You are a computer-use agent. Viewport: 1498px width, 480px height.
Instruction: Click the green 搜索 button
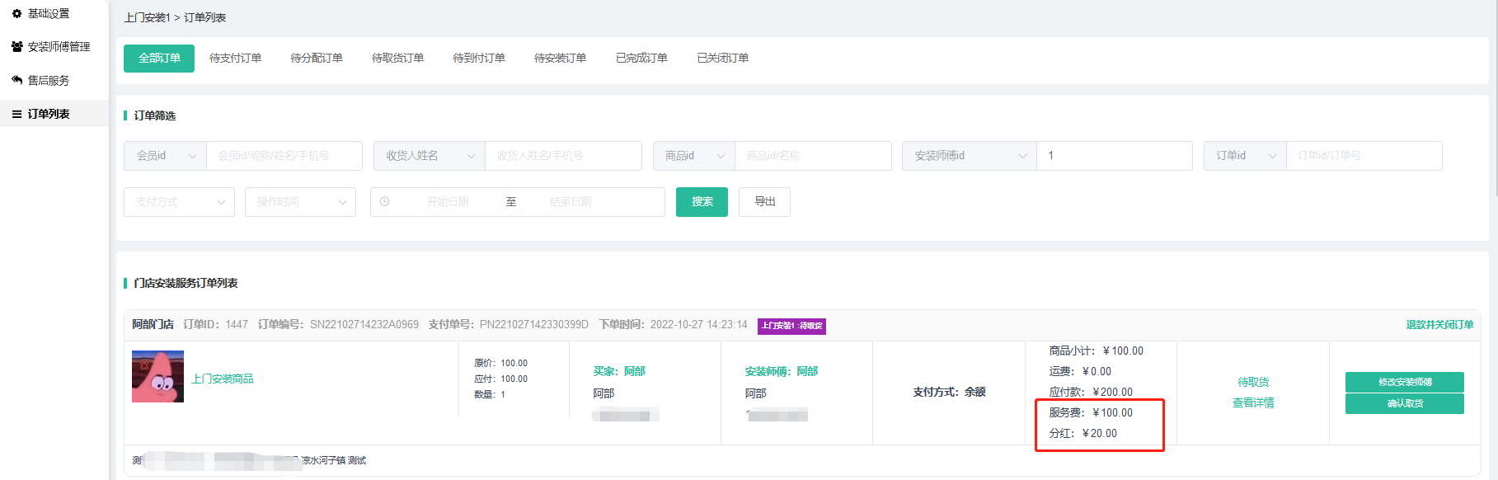[x=702, y=202]
